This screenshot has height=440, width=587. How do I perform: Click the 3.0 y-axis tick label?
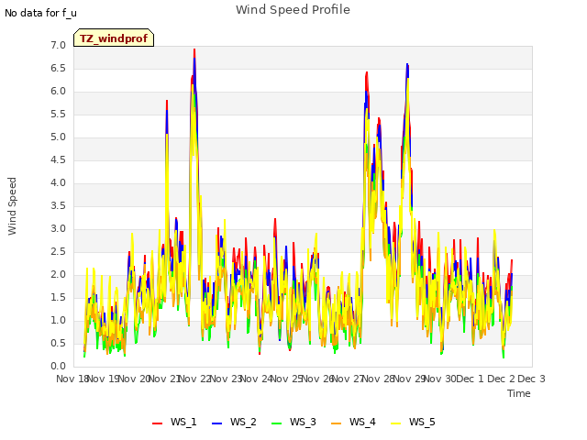tap(58, 228)
